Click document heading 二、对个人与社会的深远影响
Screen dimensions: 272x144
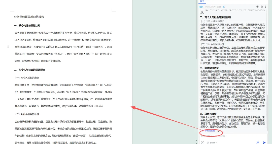(29, 70)
